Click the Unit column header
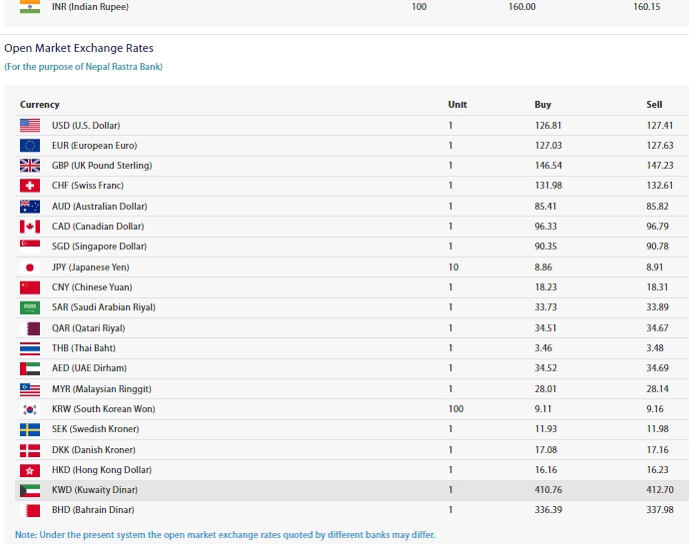The width and height of the screenshot is (689, 544). coord(457,105)
